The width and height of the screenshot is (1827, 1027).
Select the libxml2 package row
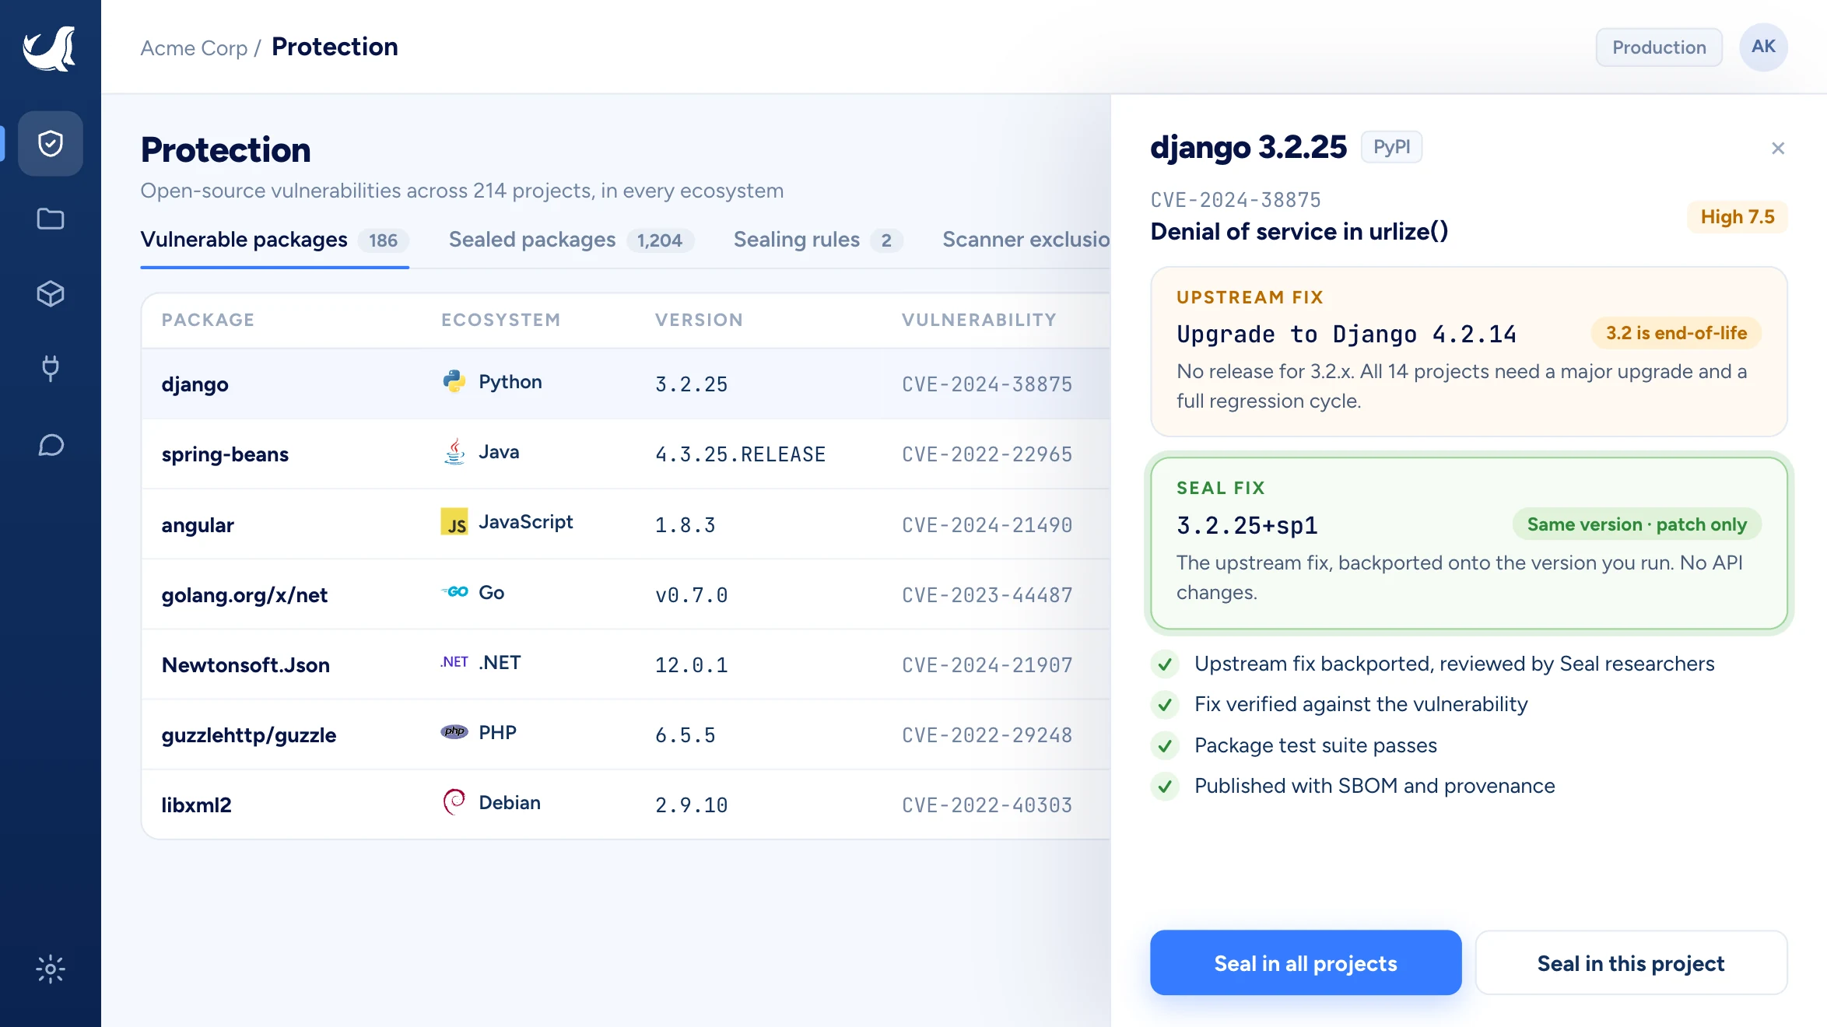626,804
